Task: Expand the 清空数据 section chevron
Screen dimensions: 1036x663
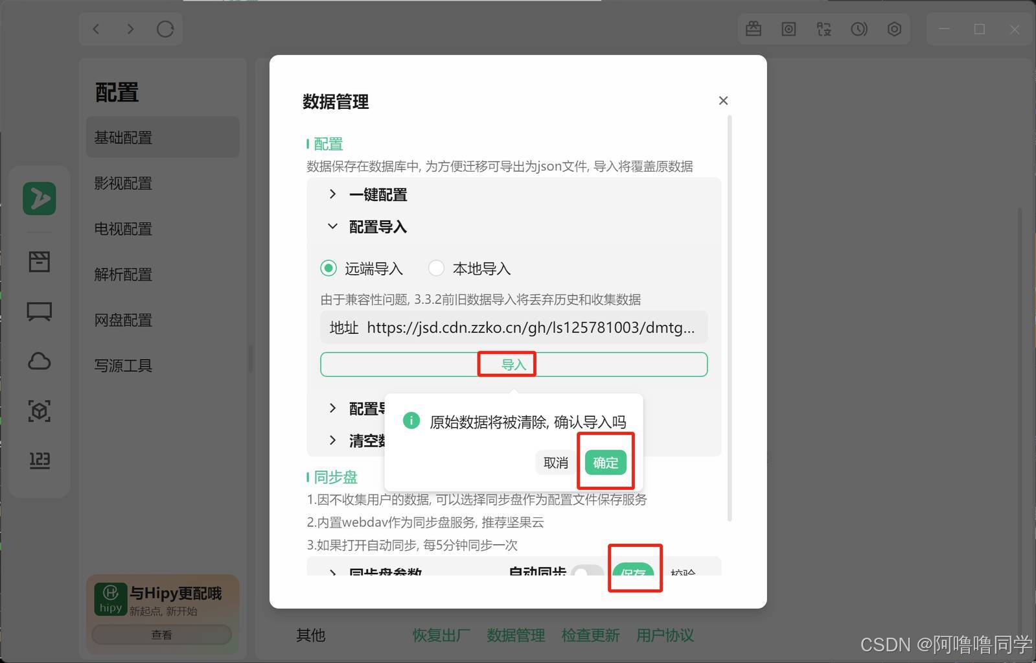Action: click(332, 441)
